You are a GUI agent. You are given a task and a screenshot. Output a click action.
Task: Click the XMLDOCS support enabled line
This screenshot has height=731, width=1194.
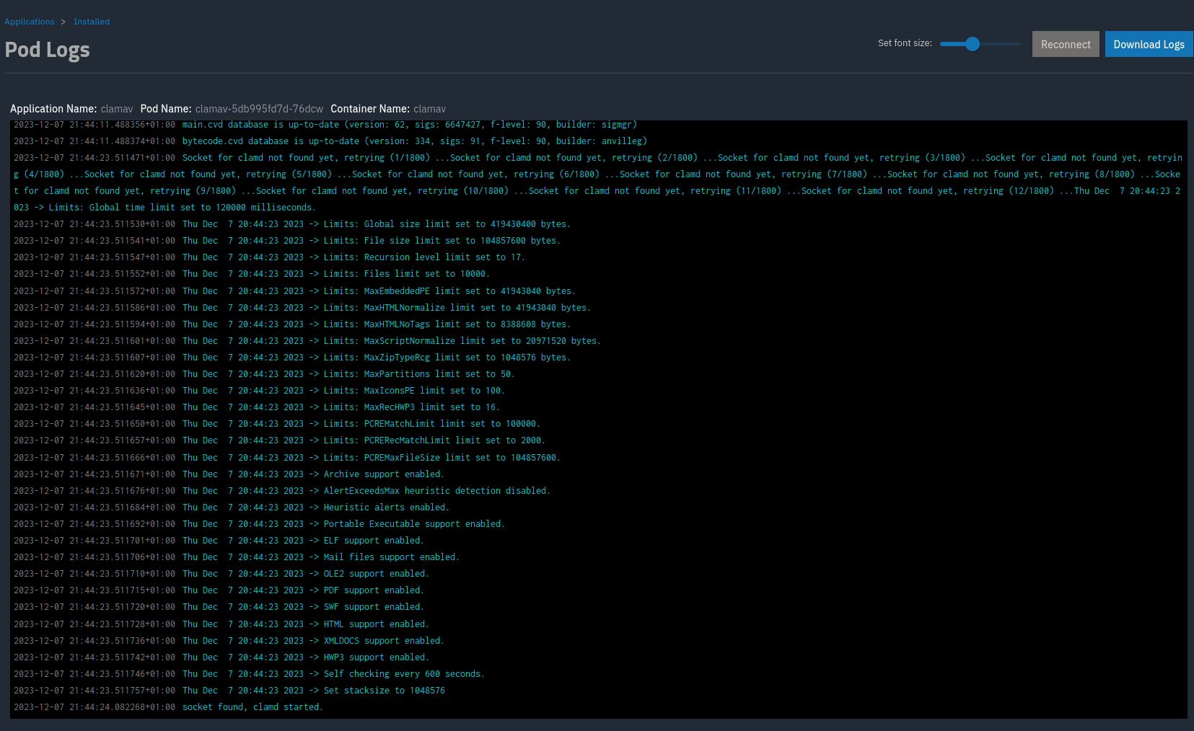(229, 641)
